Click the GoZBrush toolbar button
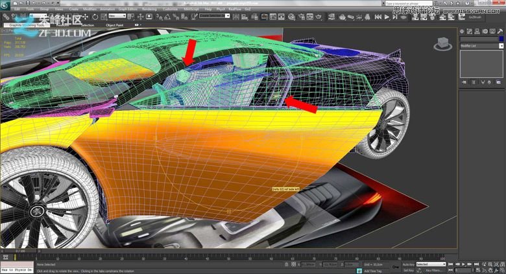This screenshot has height=274, width=506. coord(475,17)
